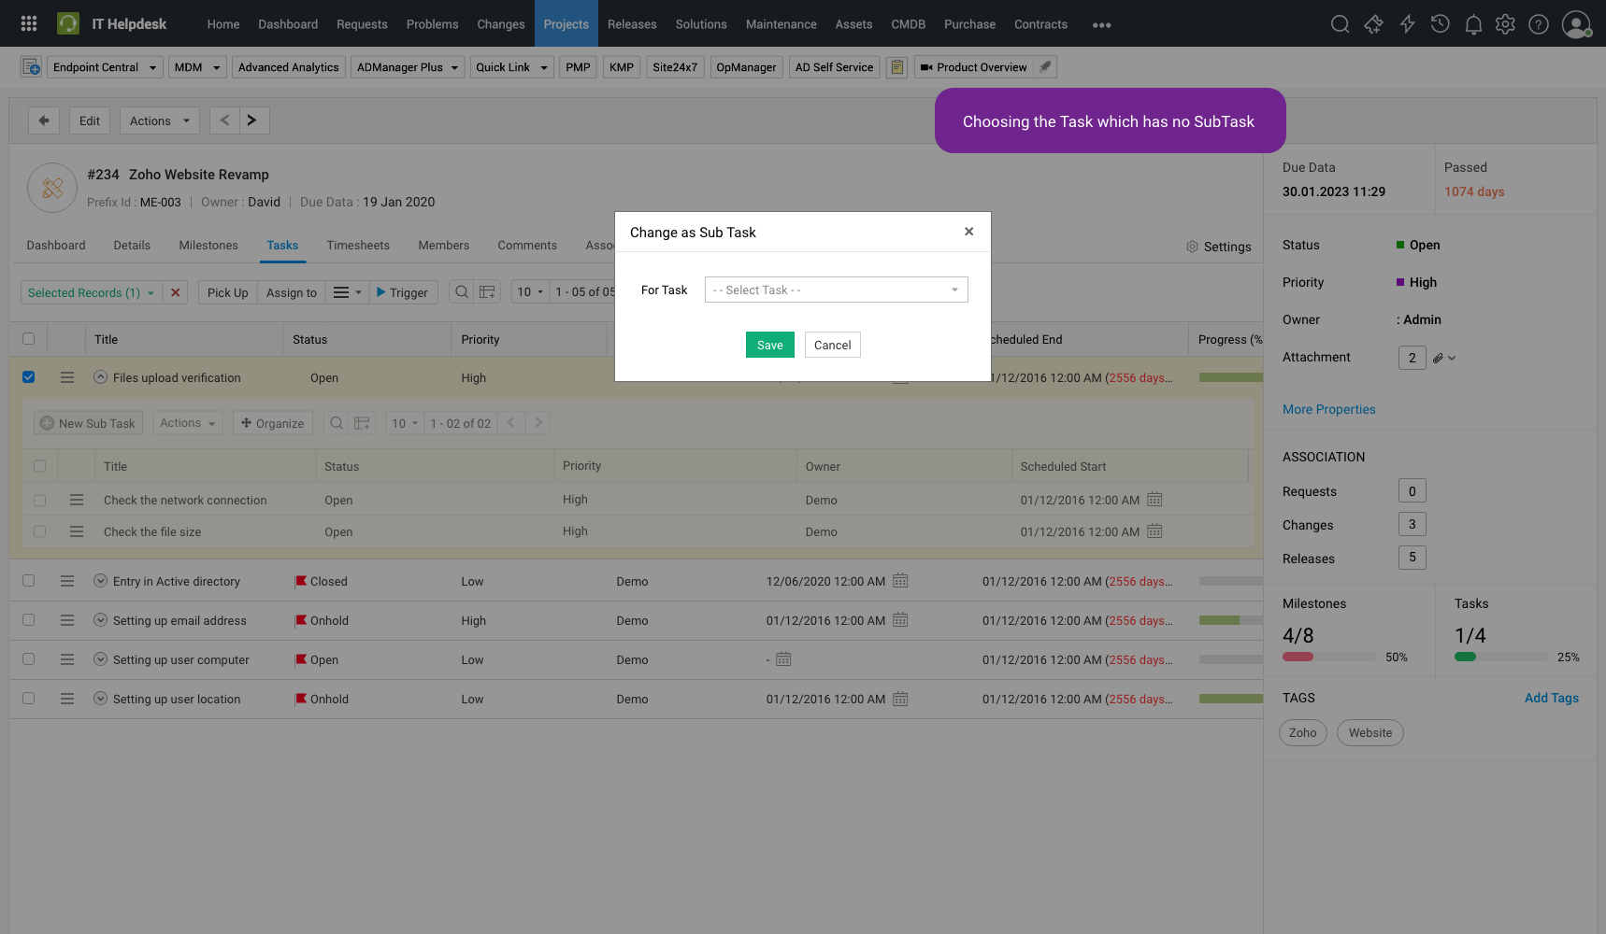Open Endpoint Central dropdown
1606x934 pixels.
[105, 67]
